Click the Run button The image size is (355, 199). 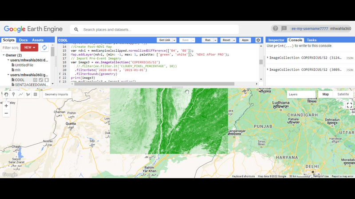tap(208, 40)
